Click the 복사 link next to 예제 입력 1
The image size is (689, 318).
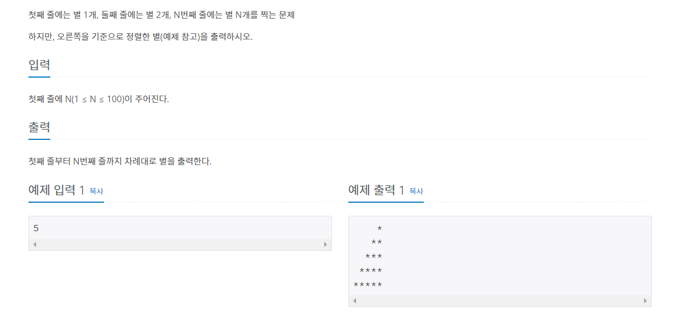[x=96, y=191]
